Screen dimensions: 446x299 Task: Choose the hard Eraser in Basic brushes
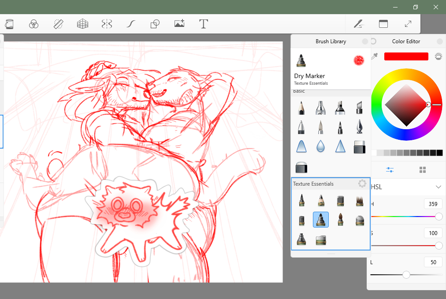(x=360, y=147)
